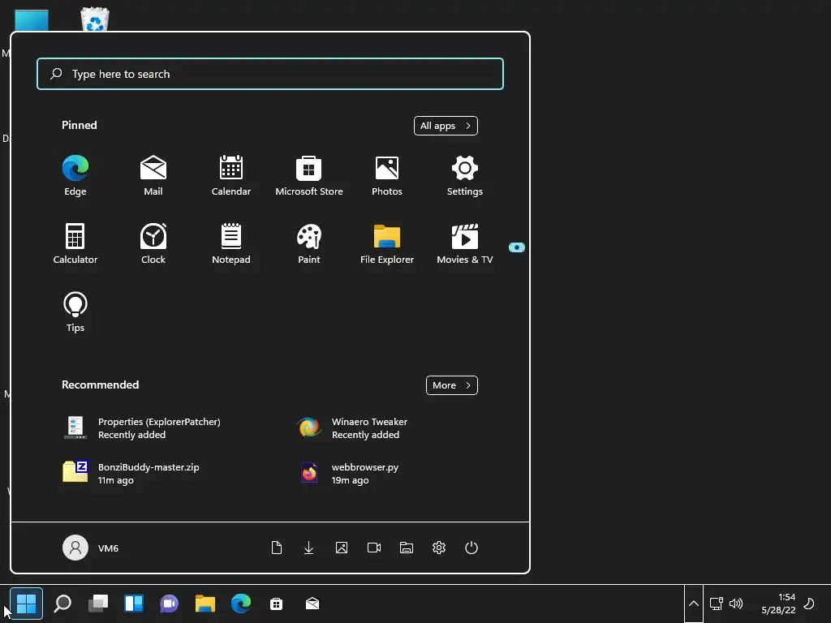Open the File Explorer shortcut in Start footer
831x623 pixels.
pos(407,548)
